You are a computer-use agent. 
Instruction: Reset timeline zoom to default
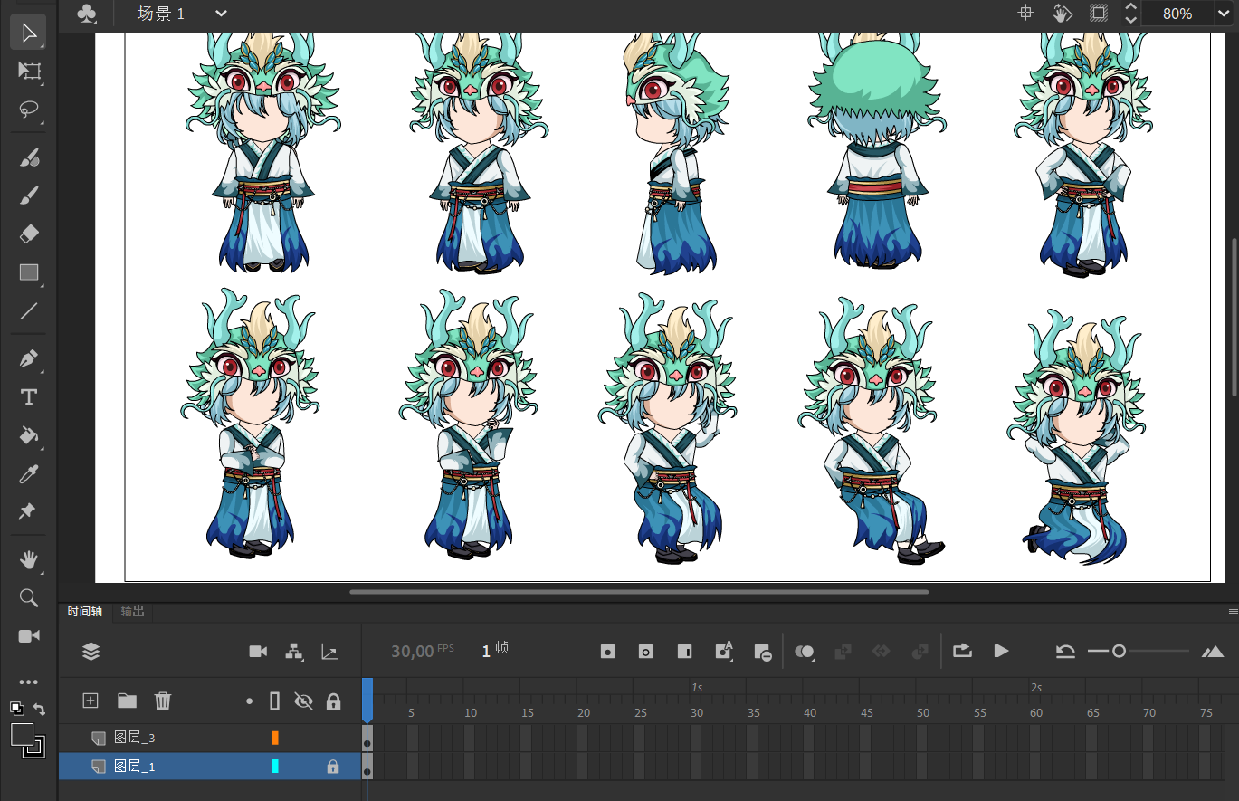tap(1065, 651)
